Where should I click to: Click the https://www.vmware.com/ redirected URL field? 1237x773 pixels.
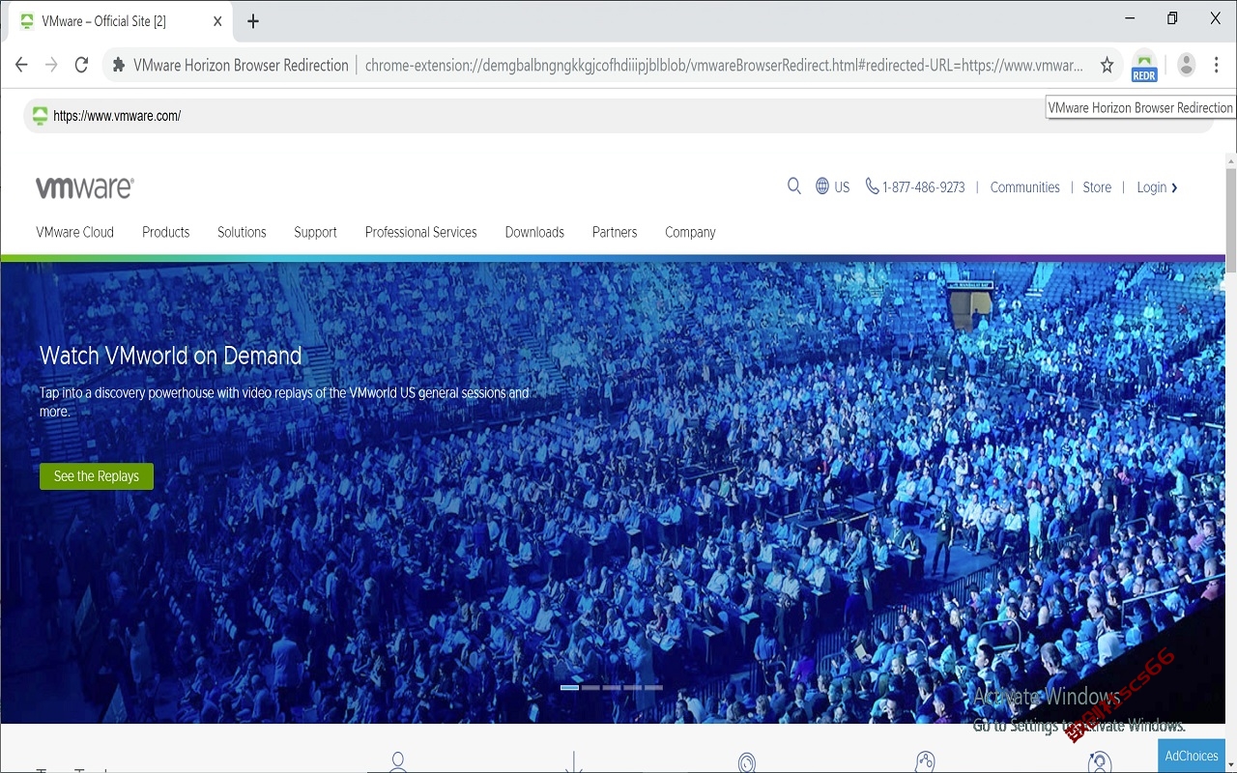pos(618,116)
